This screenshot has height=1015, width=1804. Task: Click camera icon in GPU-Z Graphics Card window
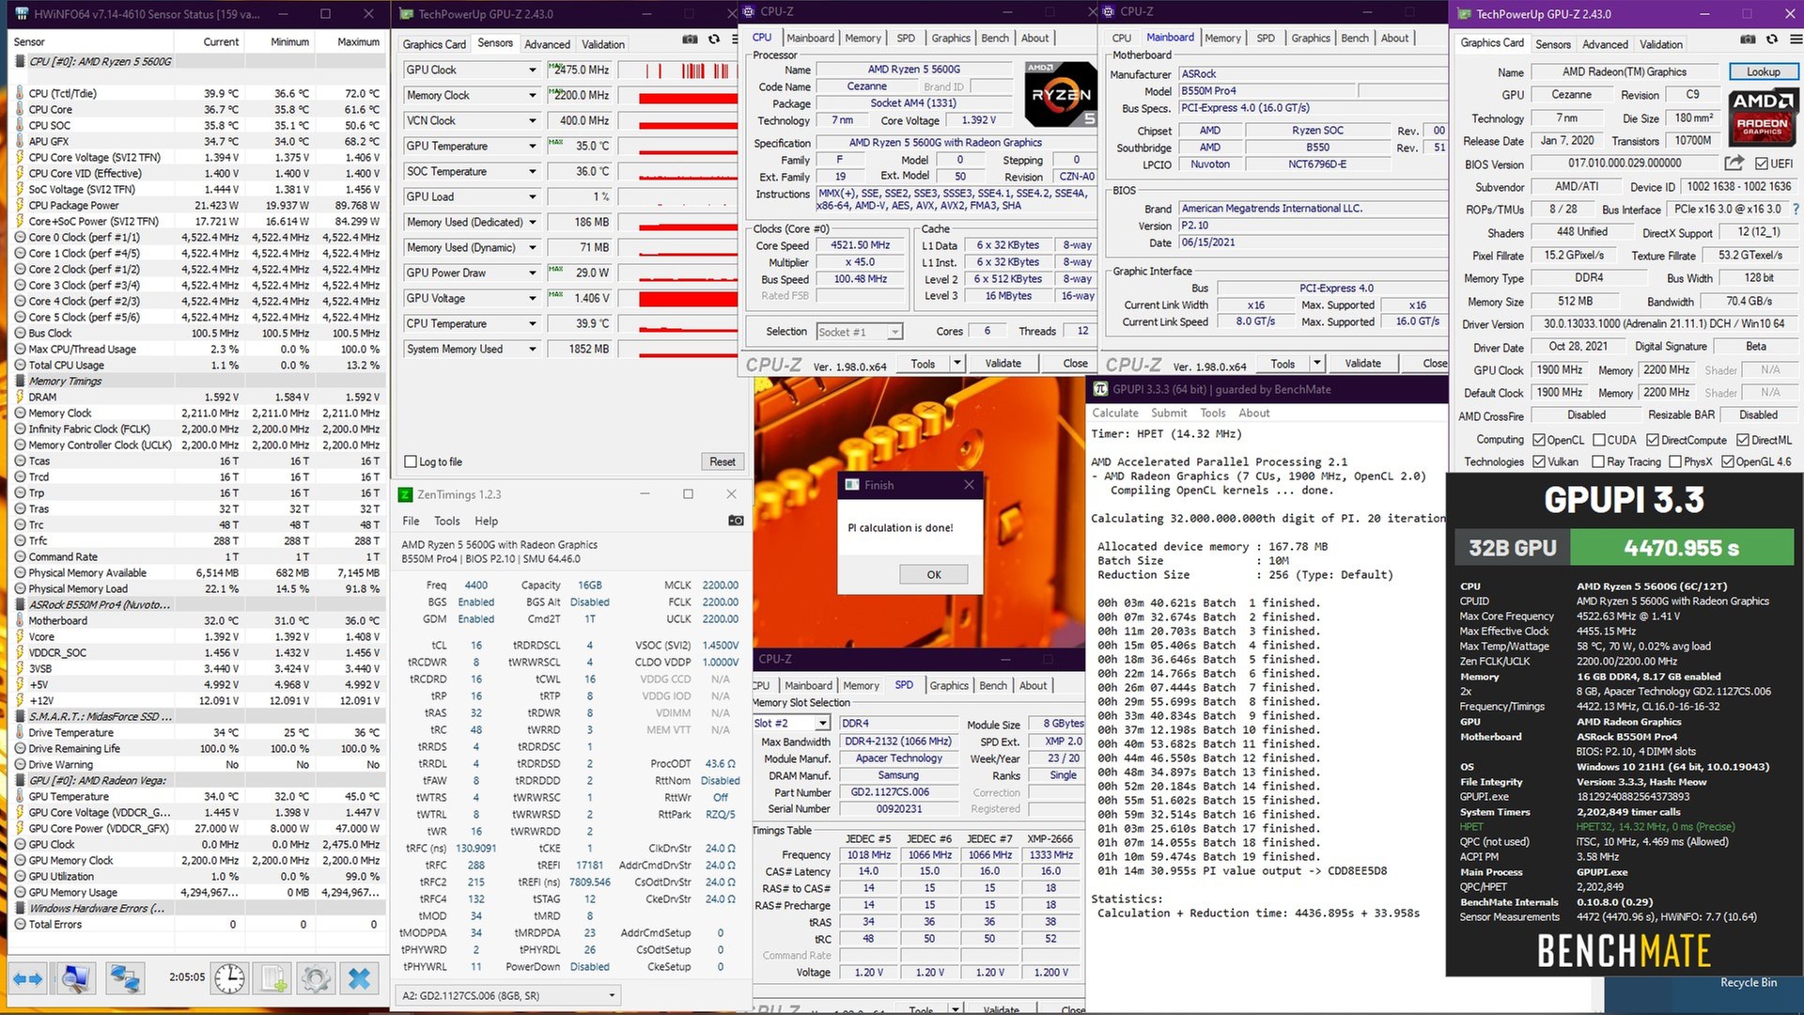click(1748, 39)
